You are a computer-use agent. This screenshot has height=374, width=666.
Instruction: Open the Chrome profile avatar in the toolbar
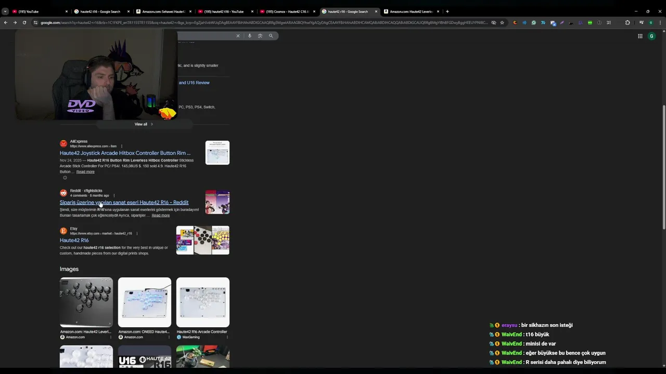(650, 22)
